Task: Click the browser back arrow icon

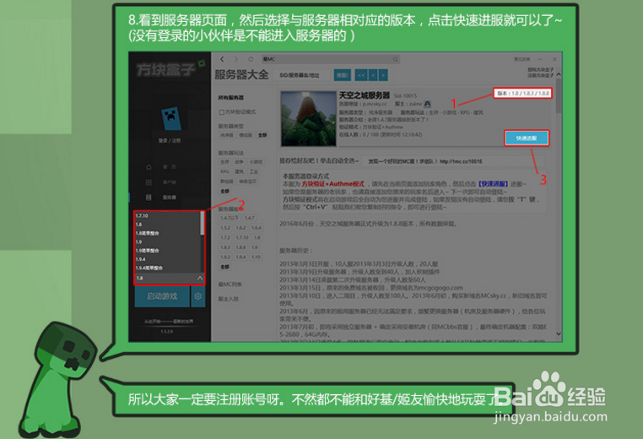Action: [x=222, y=59]
